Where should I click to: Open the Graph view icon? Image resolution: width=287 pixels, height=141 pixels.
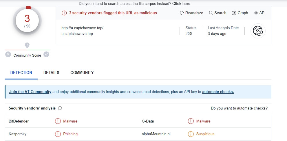(234, 13)
